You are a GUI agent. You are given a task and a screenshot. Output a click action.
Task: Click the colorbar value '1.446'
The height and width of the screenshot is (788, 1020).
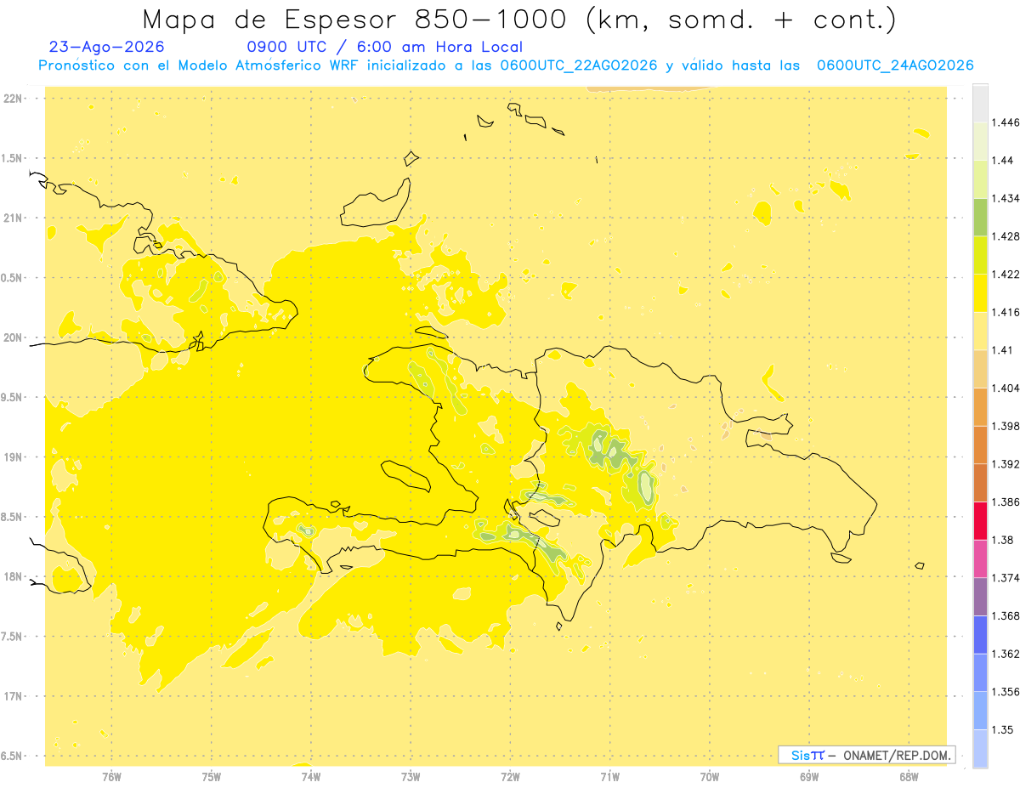(1006, 122)
